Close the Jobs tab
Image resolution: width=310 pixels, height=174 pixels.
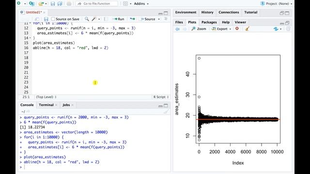click(x=73, y=105)
